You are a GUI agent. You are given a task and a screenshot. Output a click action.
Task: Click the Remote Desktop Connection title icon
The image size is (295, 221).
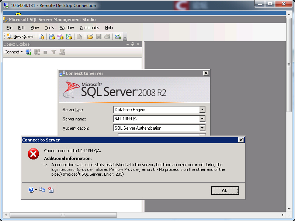[x=6, y=6]
